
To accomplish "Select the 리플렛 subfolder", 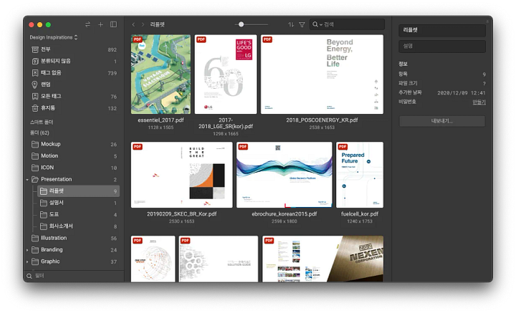I will (x=78, y=191).
